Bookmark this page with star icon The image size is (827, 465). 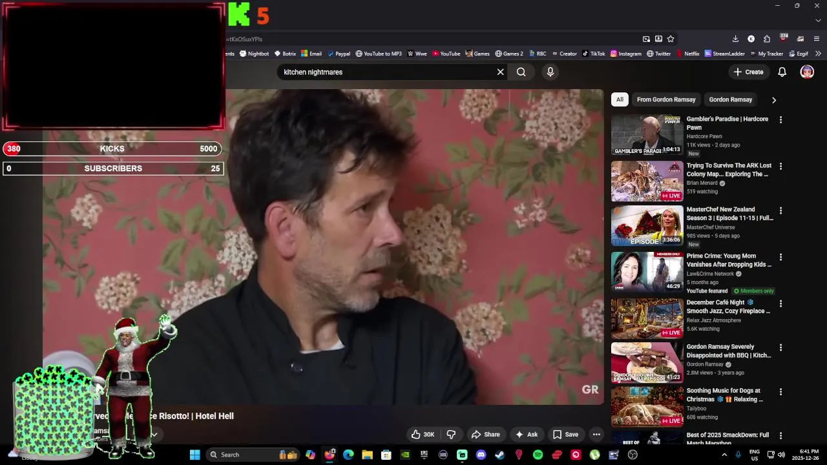click(x=671, y=39)
